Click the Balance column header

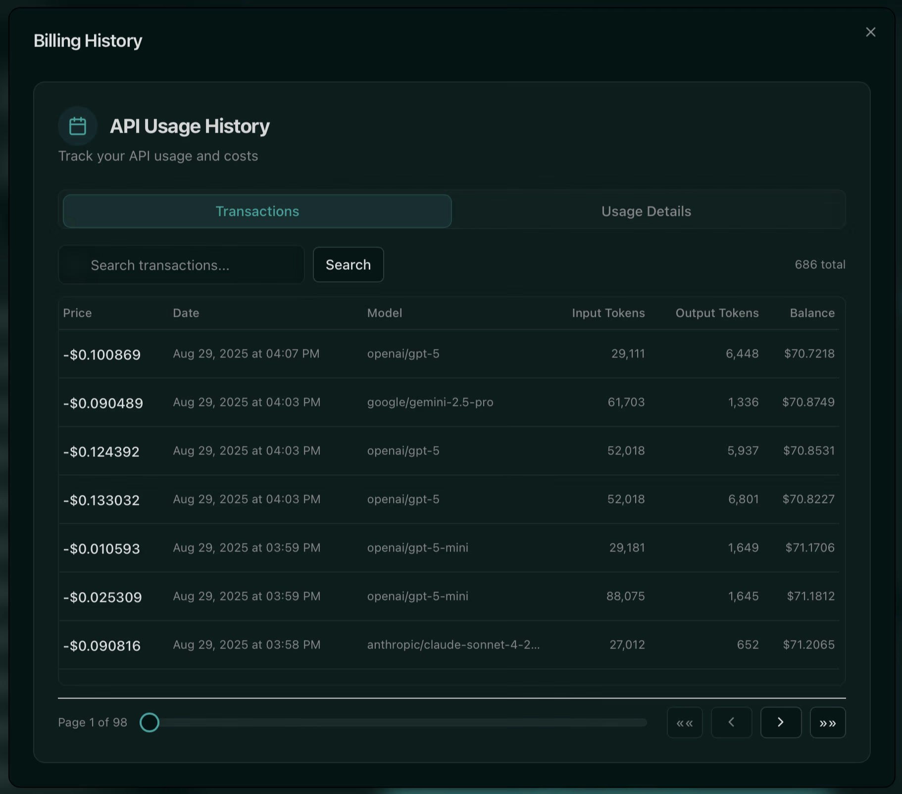tap(812, 313)
